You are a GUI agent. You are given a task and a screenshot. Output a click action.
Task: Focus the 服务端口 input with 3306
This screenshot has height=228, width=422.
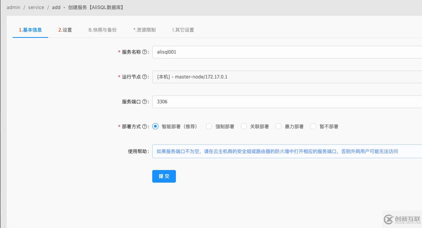point(287,102)
